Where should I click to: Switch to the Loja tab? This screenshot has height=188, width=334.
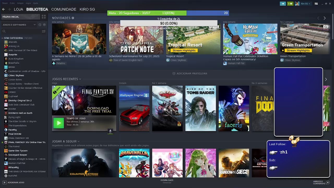tap(19, 9)
